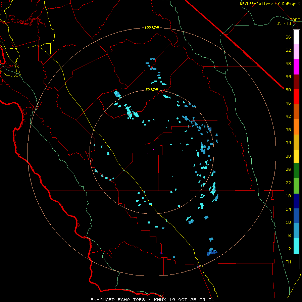Select the medium blue legend swatch
Viewport: 302px width, 302px height.
coord(296,216)
